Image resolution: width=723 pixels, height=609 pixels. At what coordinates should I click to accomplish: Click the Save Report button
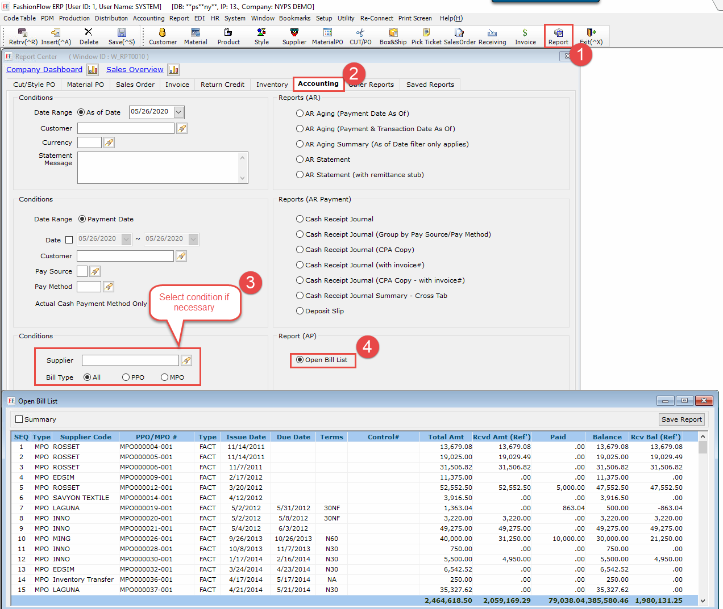pos(682,419)
